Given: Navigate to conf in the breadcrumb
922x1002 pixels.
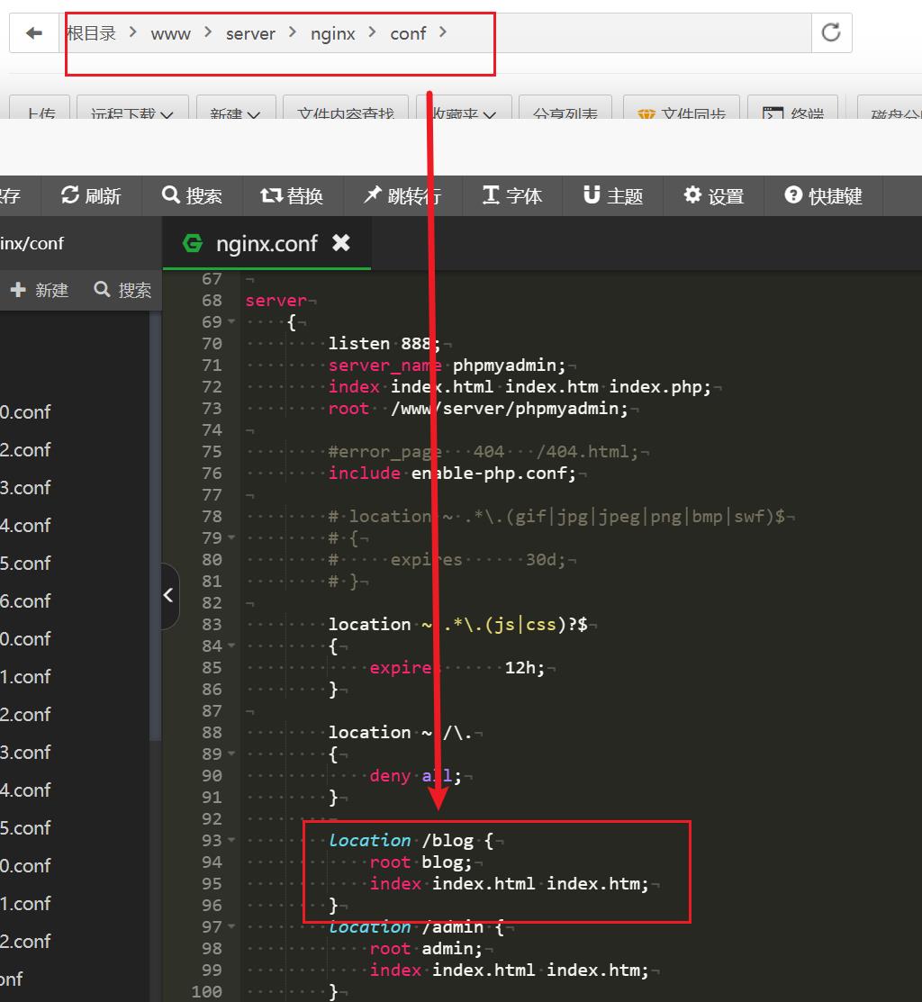Looking at the screenshot, I should [408, 33].
